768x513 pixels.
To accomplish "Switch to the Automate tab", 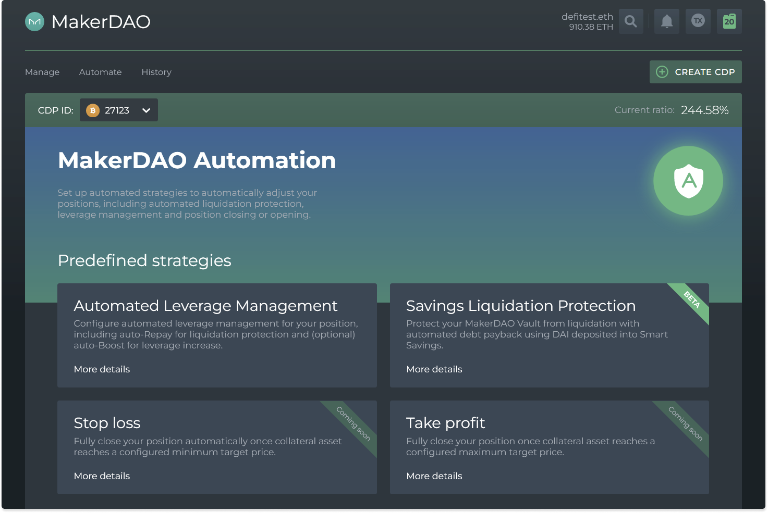I will tap(101, 72).
